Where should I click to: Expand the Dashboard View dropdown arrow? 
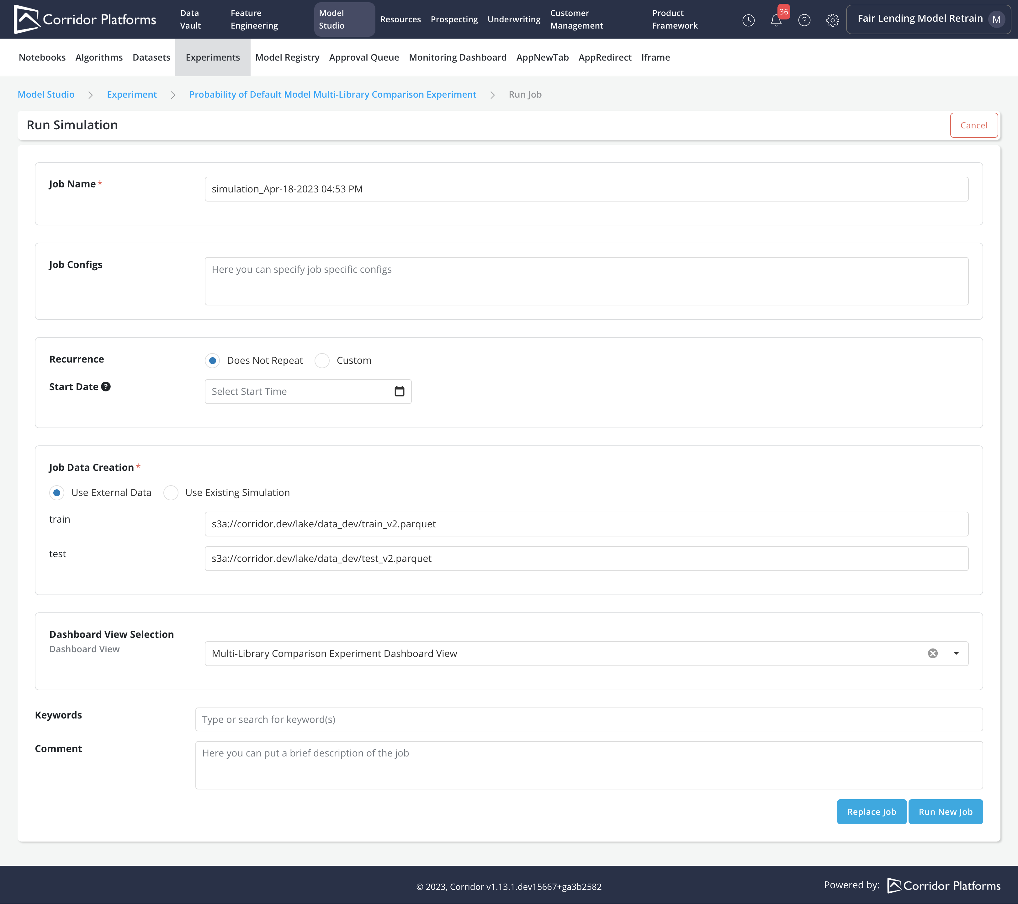[x=956, y=653]
